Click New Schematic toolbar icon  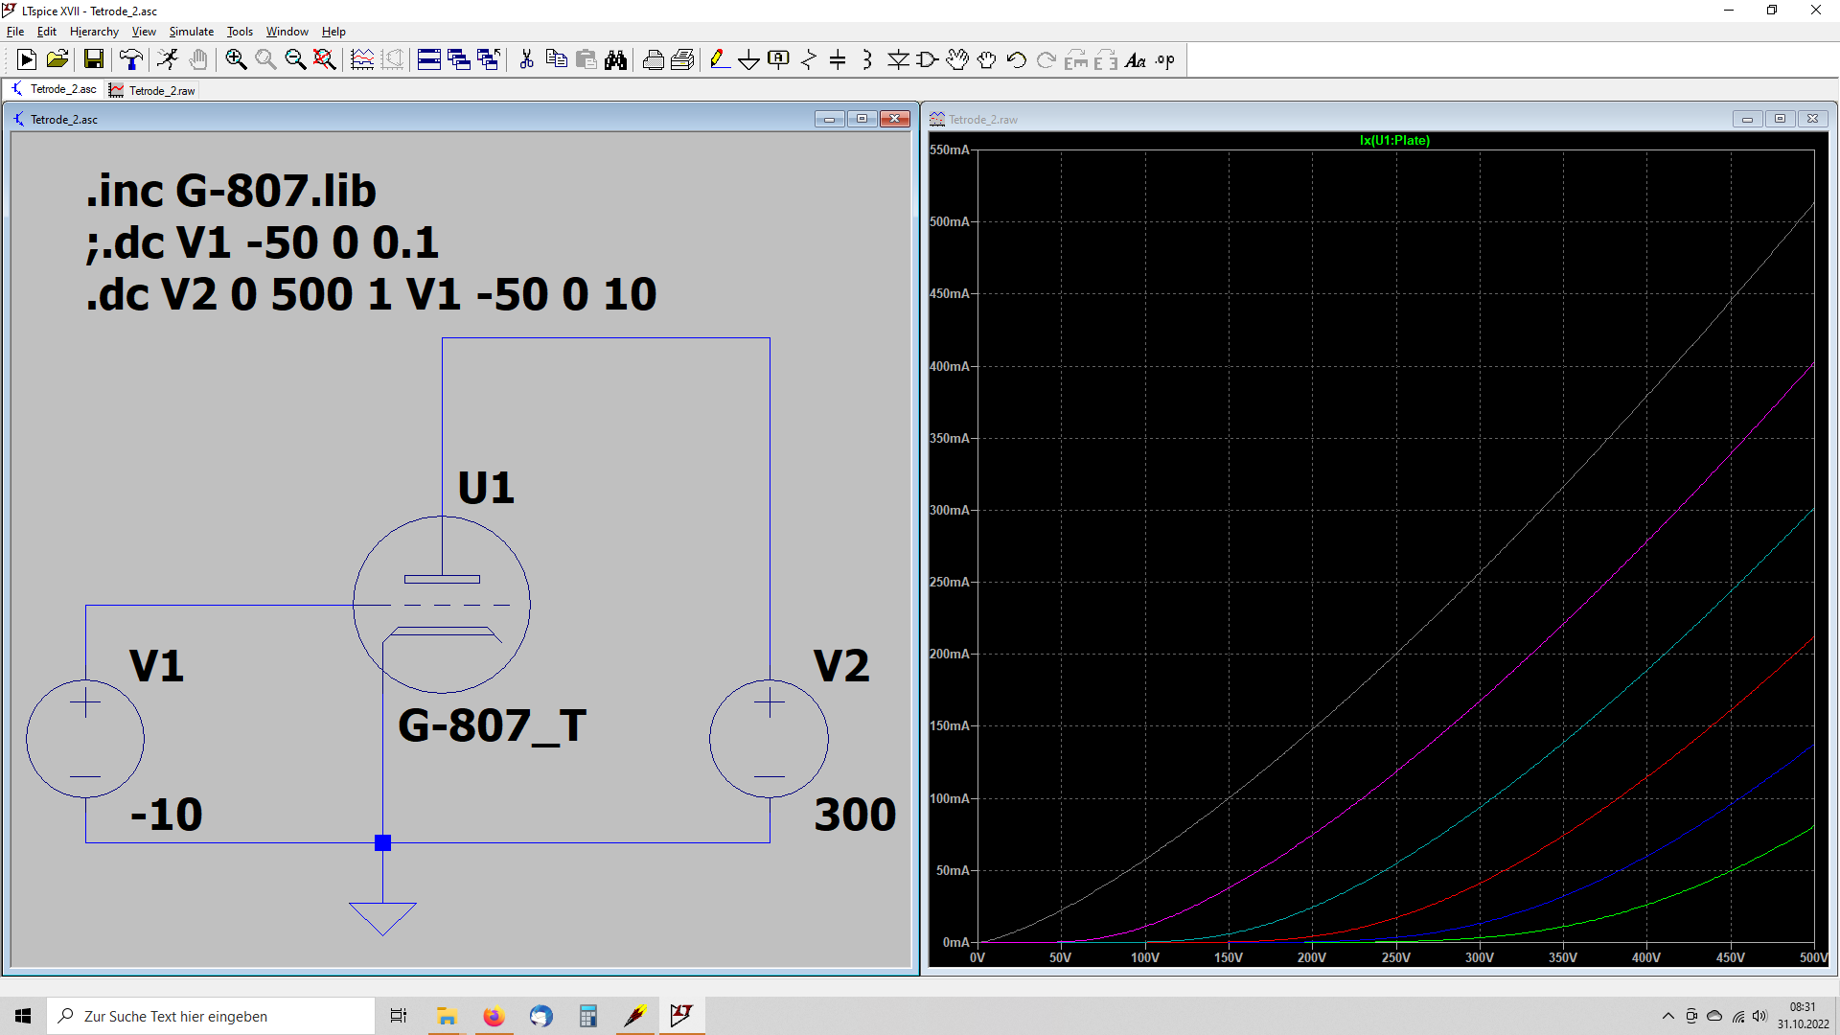pyautogui.click(x=27, y=60)
